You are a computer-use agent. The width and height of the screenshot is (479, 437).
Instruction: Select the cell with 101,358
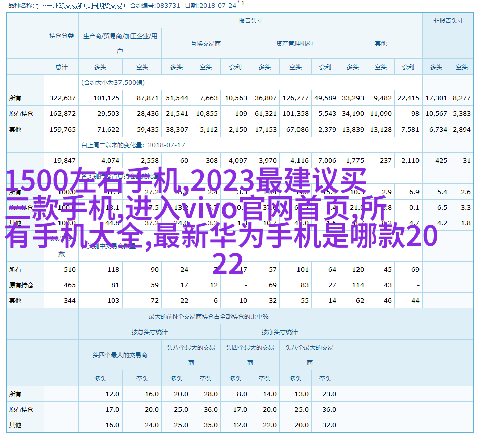pos(295,113)
